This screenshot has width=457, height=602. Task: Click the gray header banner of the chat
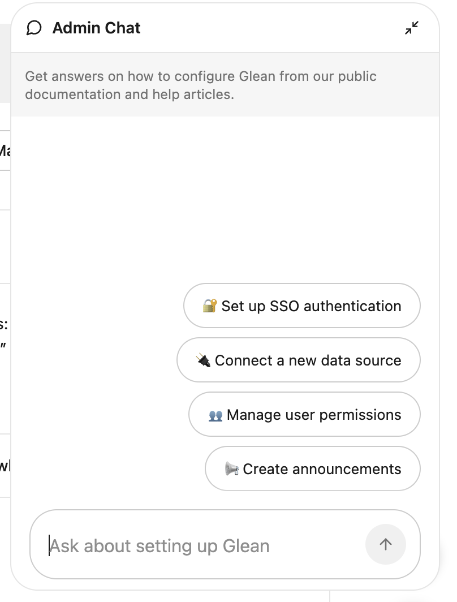coord(226,85)
